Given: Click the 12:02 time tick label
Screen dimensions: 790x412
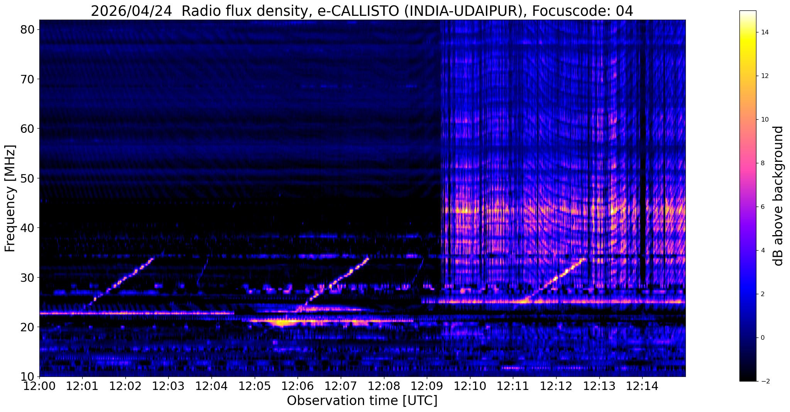Looking at the screenshot, I should point(125,386).
